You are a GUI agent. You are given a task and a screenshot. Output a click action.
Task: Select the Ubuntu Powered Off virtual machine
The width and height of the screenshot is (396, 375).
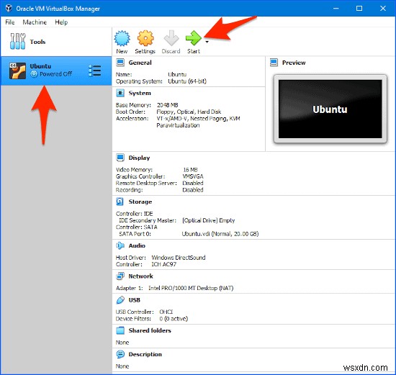56,71
